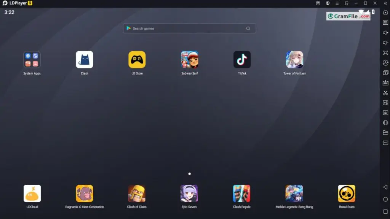Click the install APK icon
Image resolution: width=390 pixels, height=219 pixels.
pyautogui.click(x=385, y=83)
